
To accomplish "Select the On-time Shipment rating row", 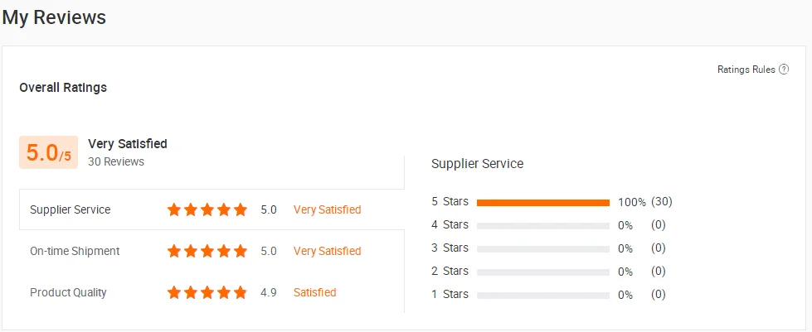I will click(x=212, y=251).
